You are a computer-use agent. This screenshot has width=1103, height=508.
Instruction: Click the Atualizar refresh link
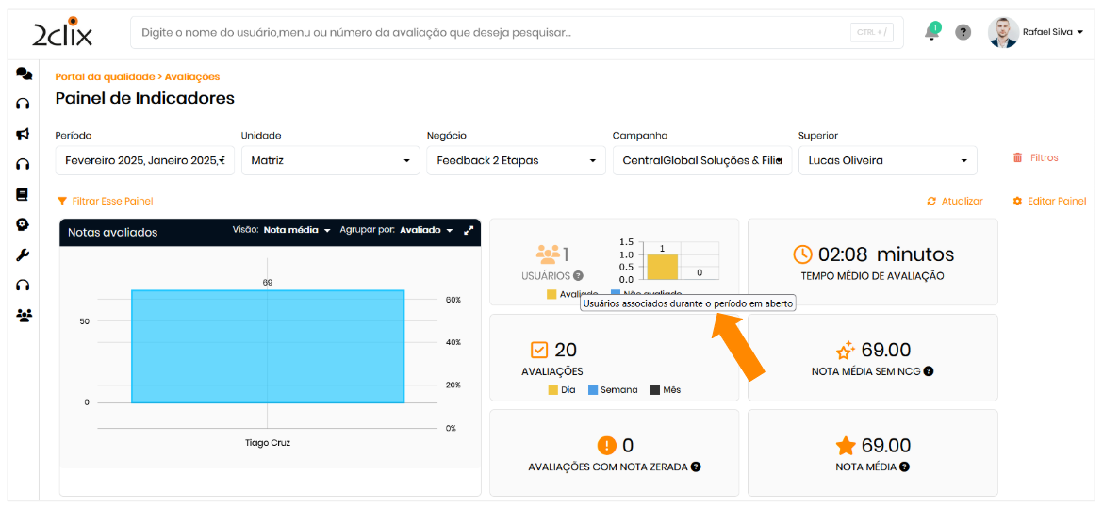955,202
